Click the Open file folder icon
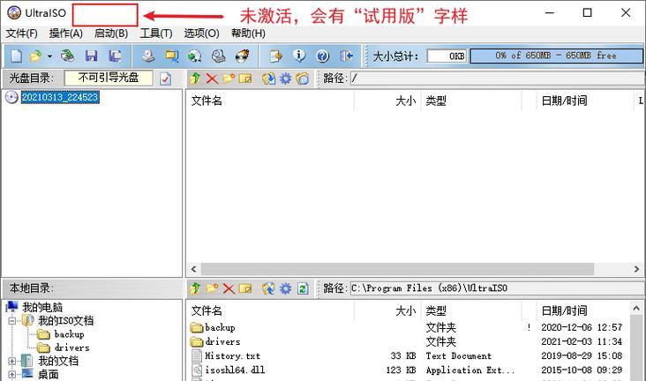This screenshot has height=381, width=646. [x=36, y=56]
